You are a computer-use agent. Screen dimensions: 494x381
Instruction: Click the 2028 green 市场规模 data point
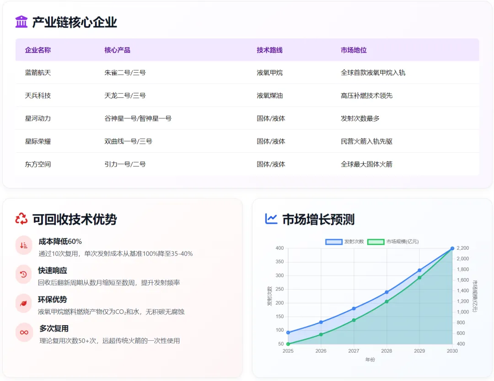click(x=387, y=301)
